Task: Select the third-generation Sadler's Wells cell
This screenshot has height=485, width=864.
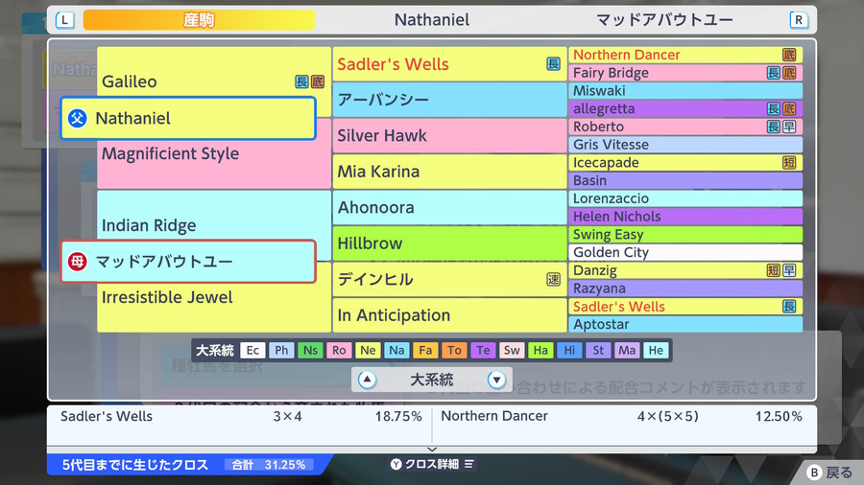Action: [449, 64]
